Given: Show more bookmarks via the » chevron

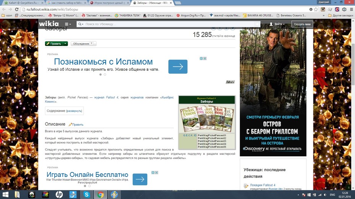Looking at the screenshot, I should [x=324, y=16].
